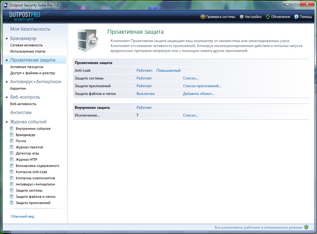This screenshot has height=234, width=317.
Task: Select the Веб-контроль section heading
Action: (x=25, y=97)
